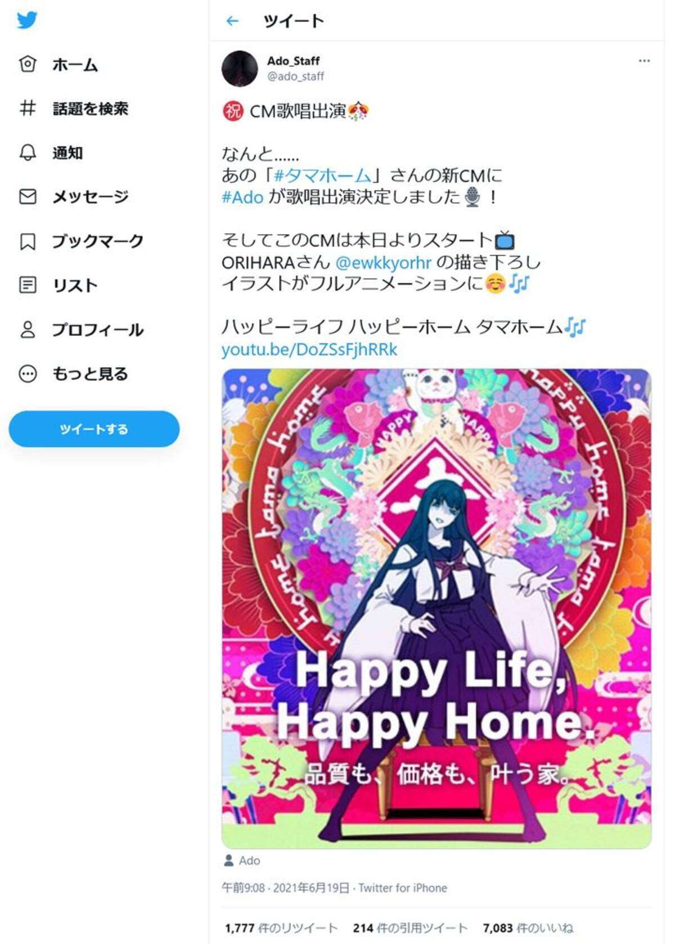Select the 話題を検索 menu item

click(91, 109)
